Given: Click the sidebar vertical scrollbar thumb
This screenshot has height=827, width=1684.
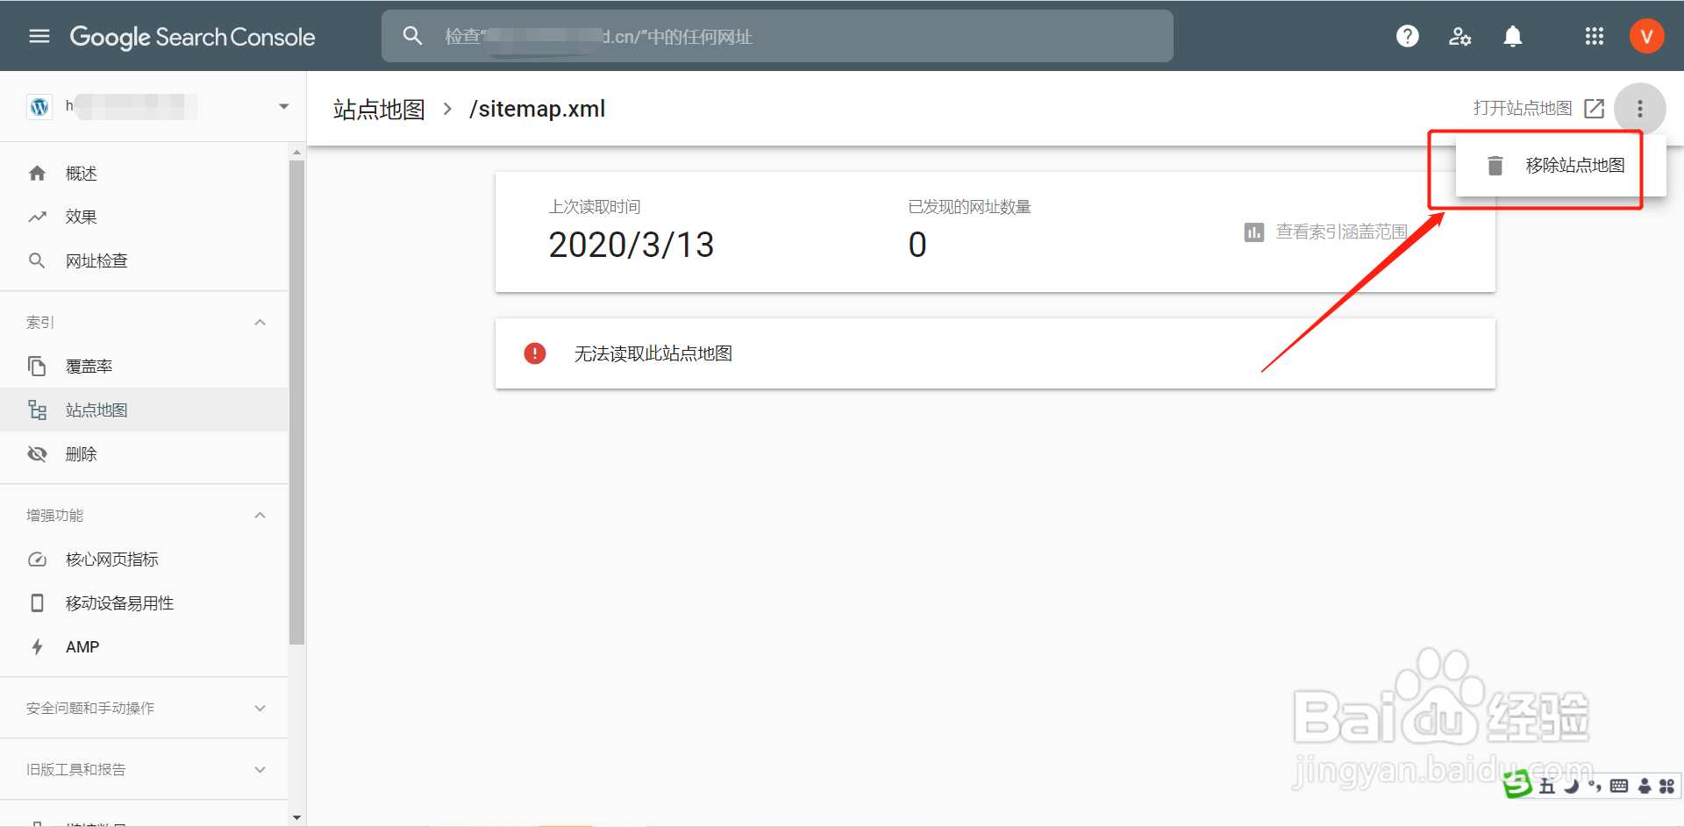Looking at the screenshot, I should click(x=296, y=402).
